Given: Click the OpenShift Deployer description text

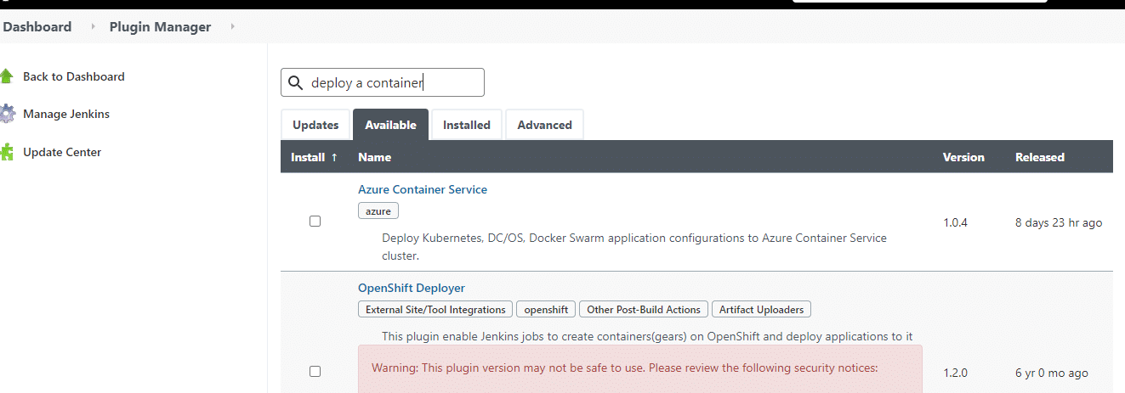Looking at the screenshot, I should (x=647, y=336).
